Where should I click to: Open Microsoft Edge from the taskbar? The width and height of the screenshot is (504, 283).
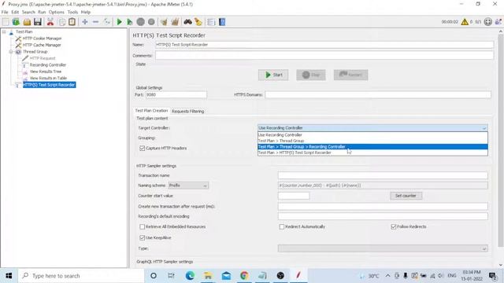tap(190, 276)
